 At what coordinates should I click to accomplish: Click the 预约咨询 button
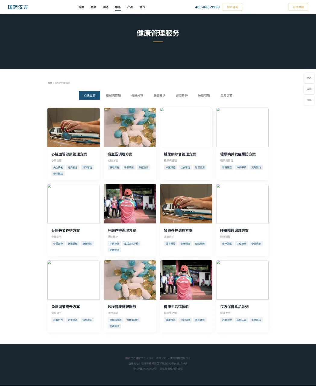point(232,7)
